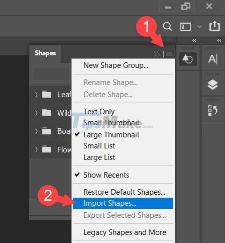Expand the Wild shape group
This screenshot has width=225, height=243.
coord(36,113)
